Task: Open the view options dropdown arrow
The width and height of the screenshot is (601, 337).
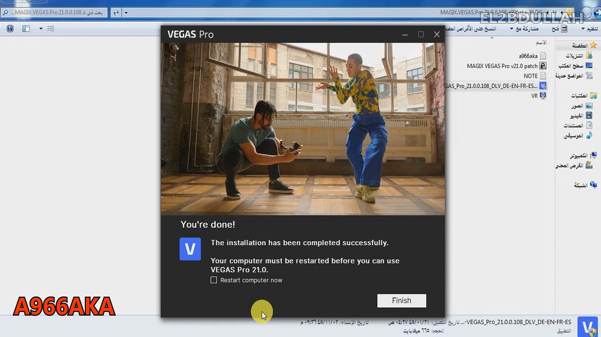Action: coord(41,29)
